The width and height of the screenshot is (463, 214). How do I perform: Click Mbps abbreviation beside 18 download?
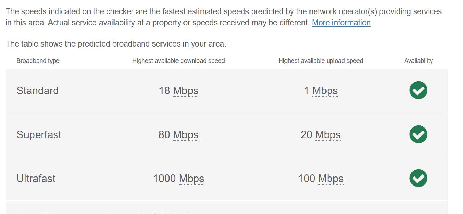pos(186,91)
